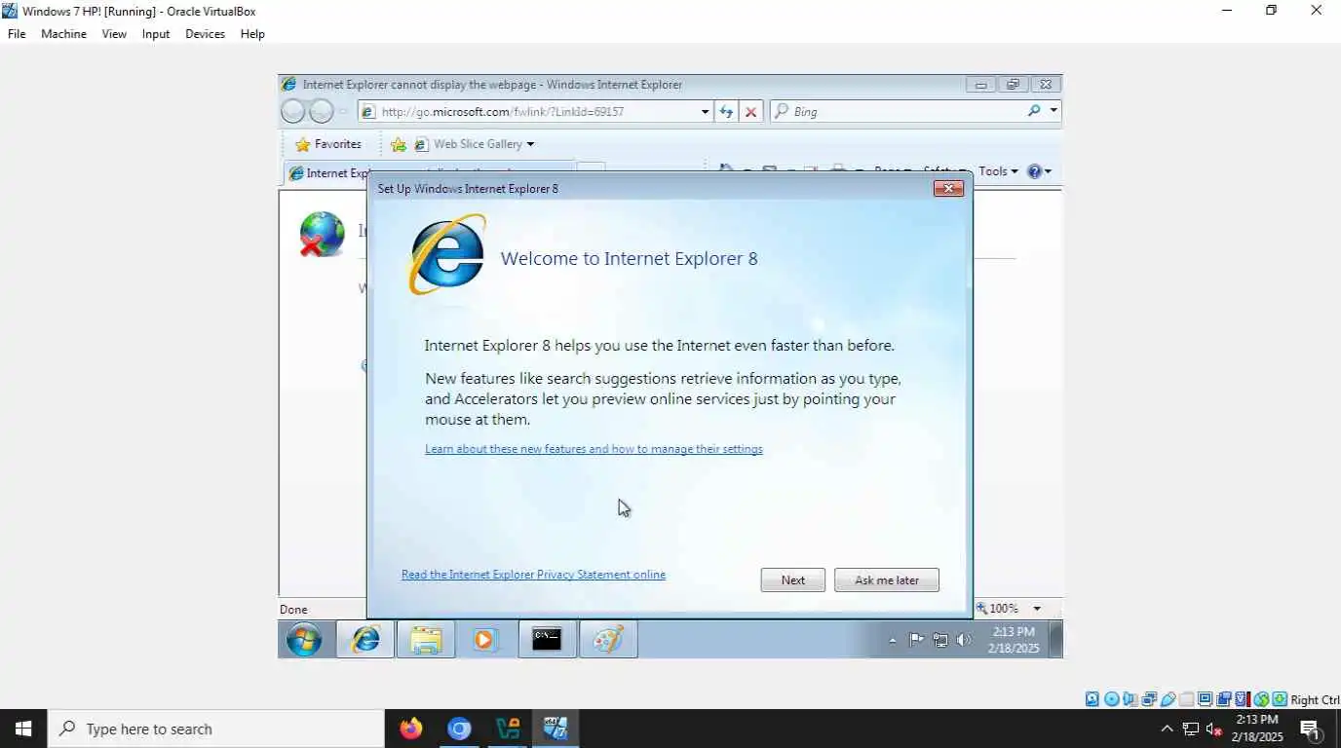Click VirtualBox shared folders status icon
Screen dimensions: 1341x748
[1186, 699]
